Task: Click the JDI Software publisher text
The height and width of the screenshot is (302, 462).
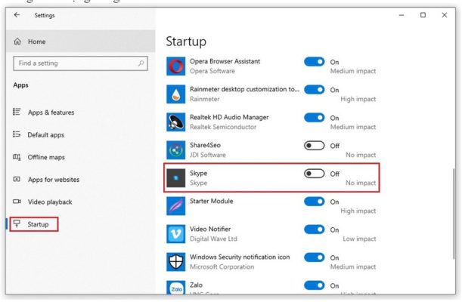Action: click(x=208, y=155)
